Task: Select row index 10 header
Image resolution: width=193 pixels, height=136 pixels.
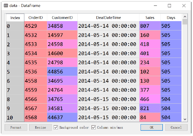Action: click(x=15, y=117)
